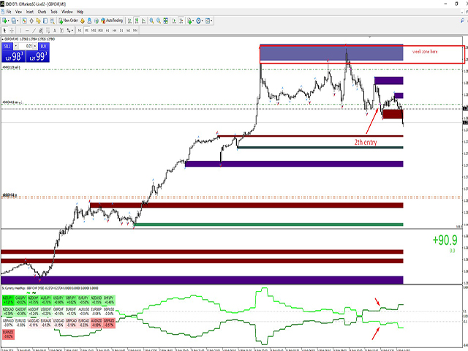Viewport: 468px width, 351px height.
Task: Decrease lot volume with left arrow
Action: [16, 46]
